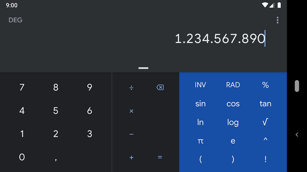The image size is (307, 172).
Task: Tap the cos function
Action: 233,104
